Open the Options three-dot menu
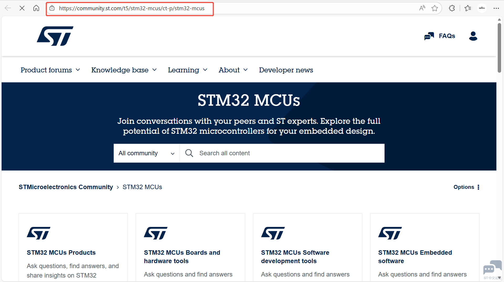The width and height of the screenshot is (504, 282). (x=478, y=187)
